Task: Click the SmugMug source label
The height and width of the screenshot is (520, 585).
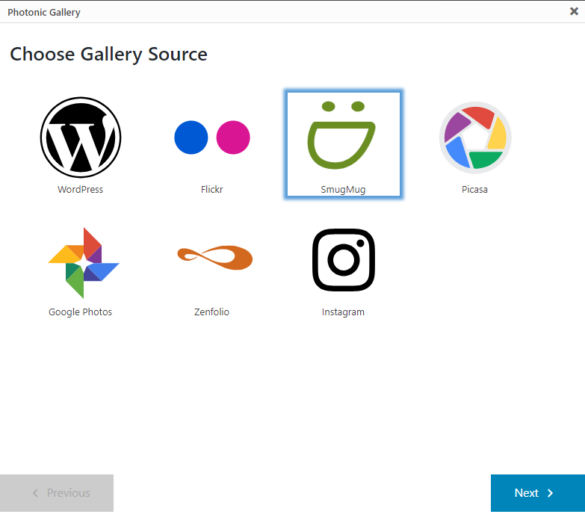Action: [343, 190]
